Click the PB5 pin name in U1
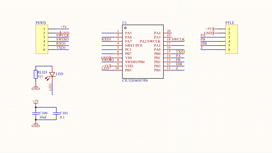 click(128, 70)
